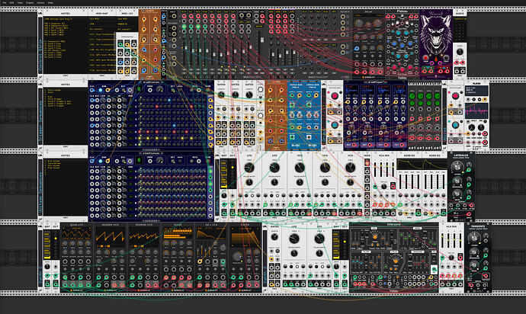The height and width of the screenshot is (314, 526).
Task: Click the Surge FILTER response display
Action: [245, 239]
